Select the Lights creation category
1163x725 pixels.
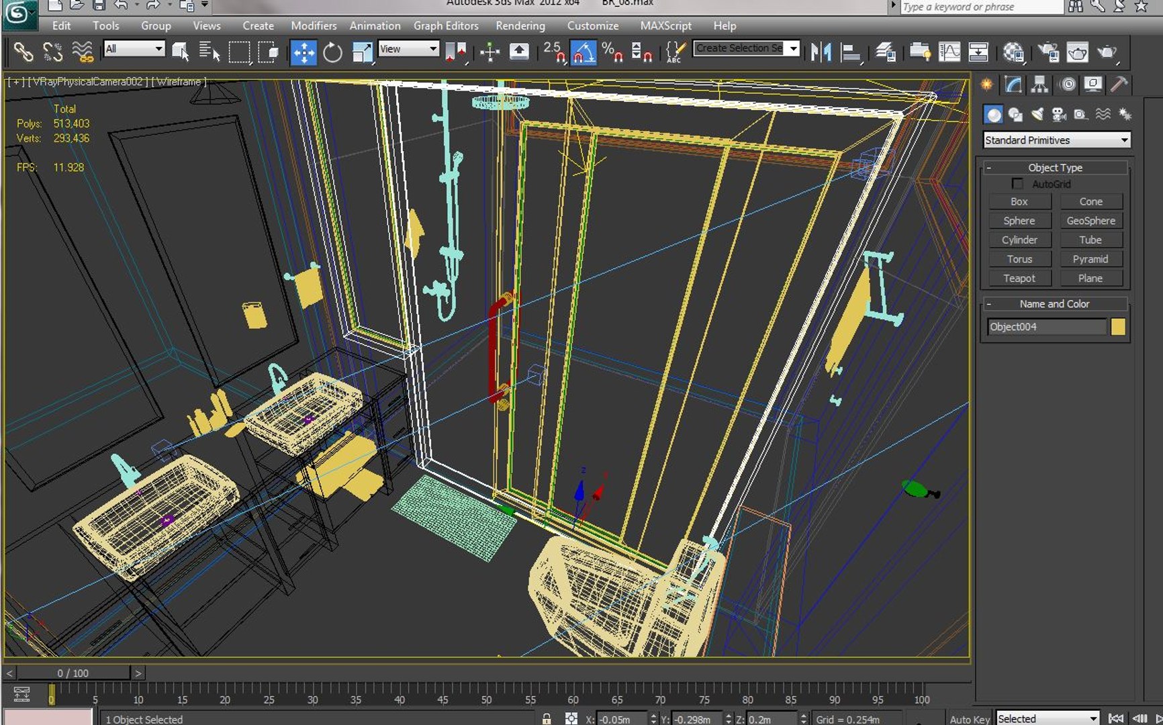[x=1037, y=114]
